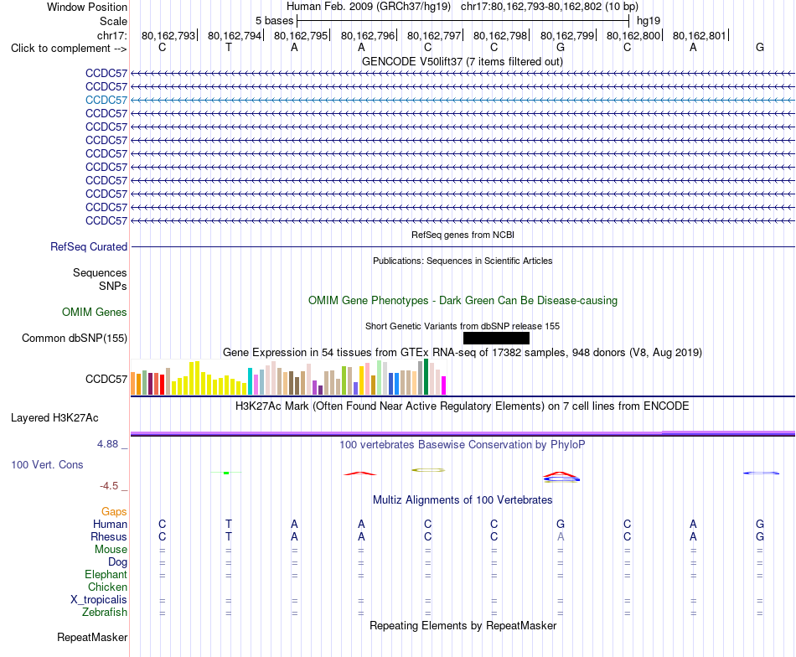This screenshot has width=796, height=657.
Task: Click the olive PhyloP bar in conservation track
Action: [428, 470]
